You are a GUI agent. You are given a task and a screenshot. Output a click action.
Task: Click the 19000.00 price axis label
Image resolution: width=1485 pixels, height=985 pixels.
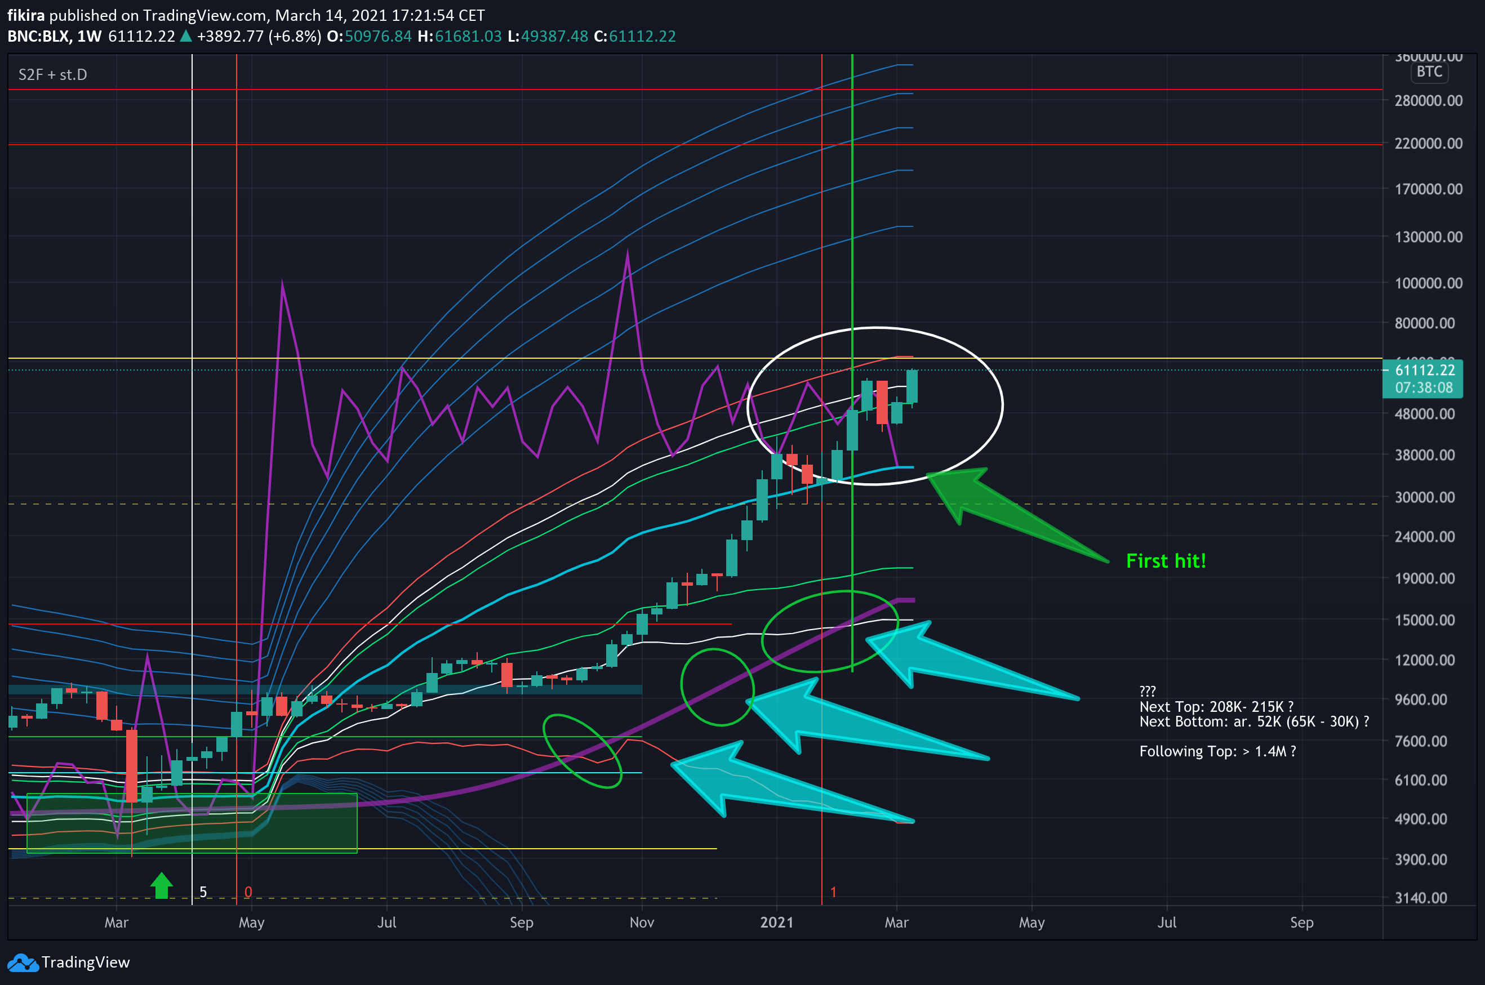click(x=1425, y=578)
